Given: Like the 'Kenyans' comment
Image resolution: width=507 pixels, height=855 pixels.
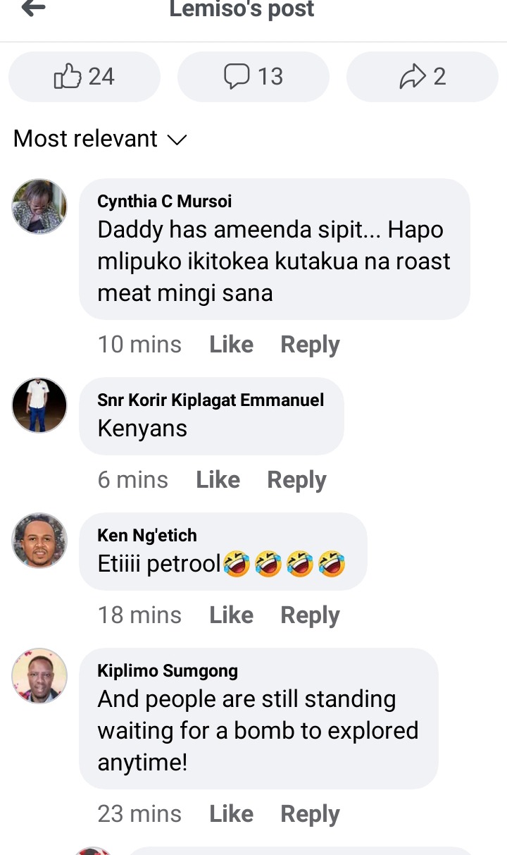Looking at the screenshot, I should pos(218,480).
